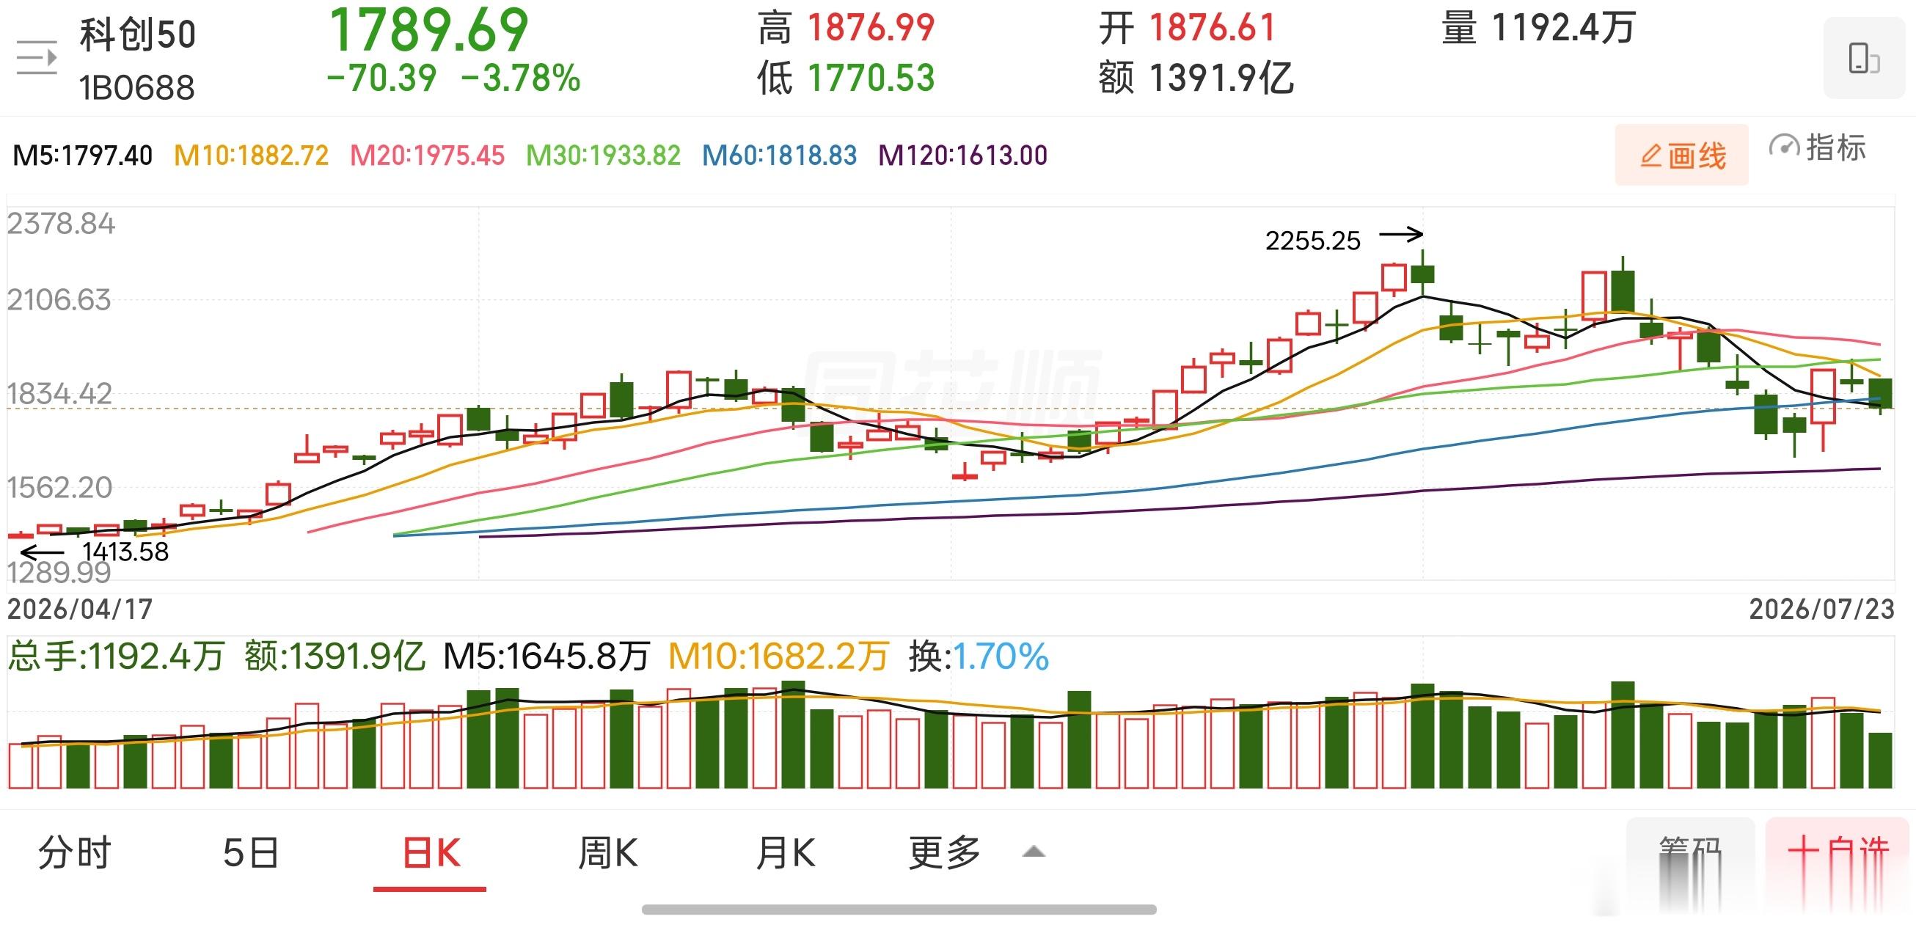
Task: Click the 2106.63 axis price label
Action: [x=59, y=300]
